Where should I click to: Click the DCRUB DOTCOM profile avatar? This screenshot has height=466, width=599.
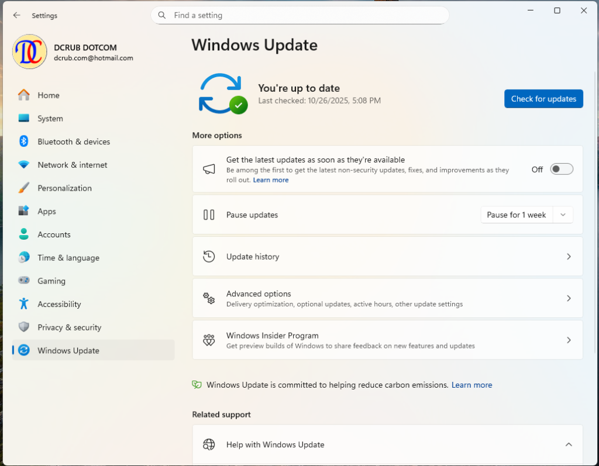29,52
